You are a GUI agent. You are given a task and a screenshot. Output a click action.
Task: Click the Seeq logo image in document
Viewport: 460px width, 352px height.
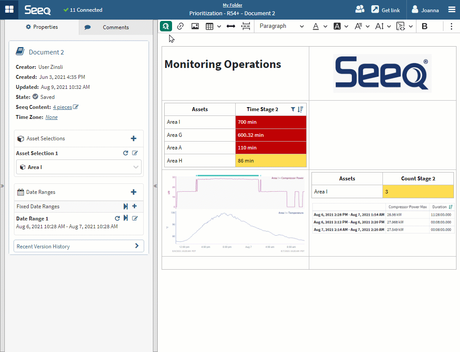coord(382,73)
